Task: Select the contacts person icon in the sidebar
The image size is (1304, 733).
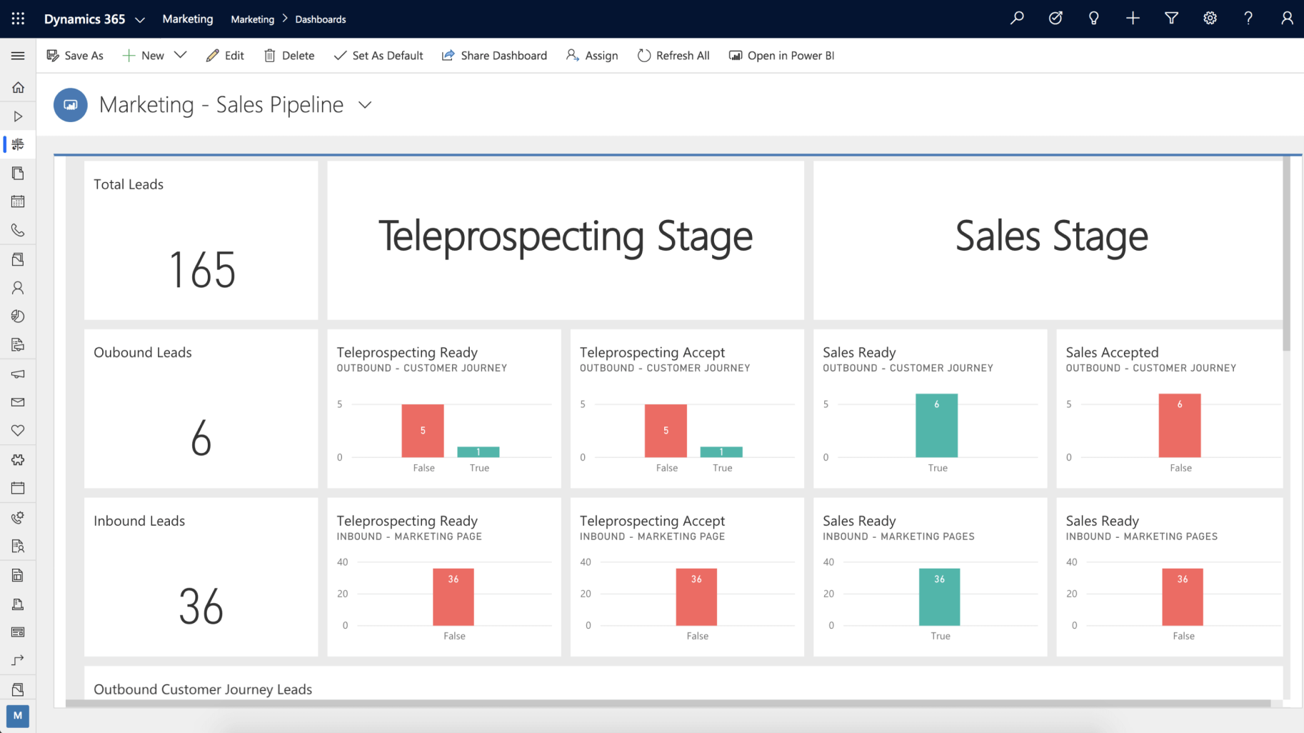Action: click(x=18, y=288)
